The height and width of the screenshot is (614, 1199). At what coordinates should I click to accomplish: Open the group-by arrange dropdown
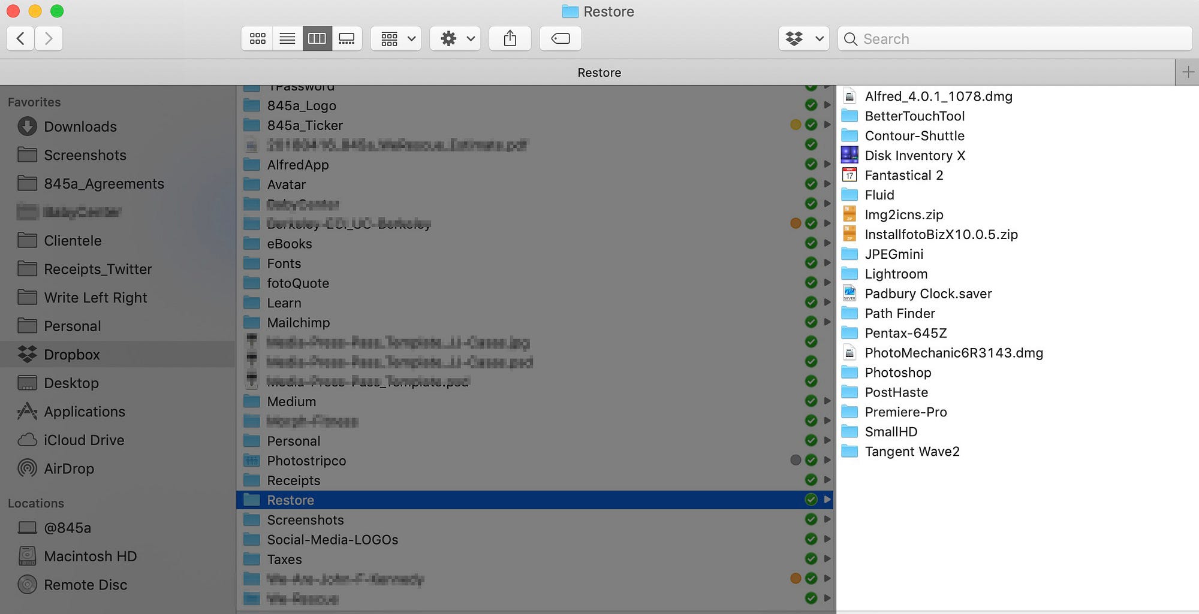coord(396,39)
